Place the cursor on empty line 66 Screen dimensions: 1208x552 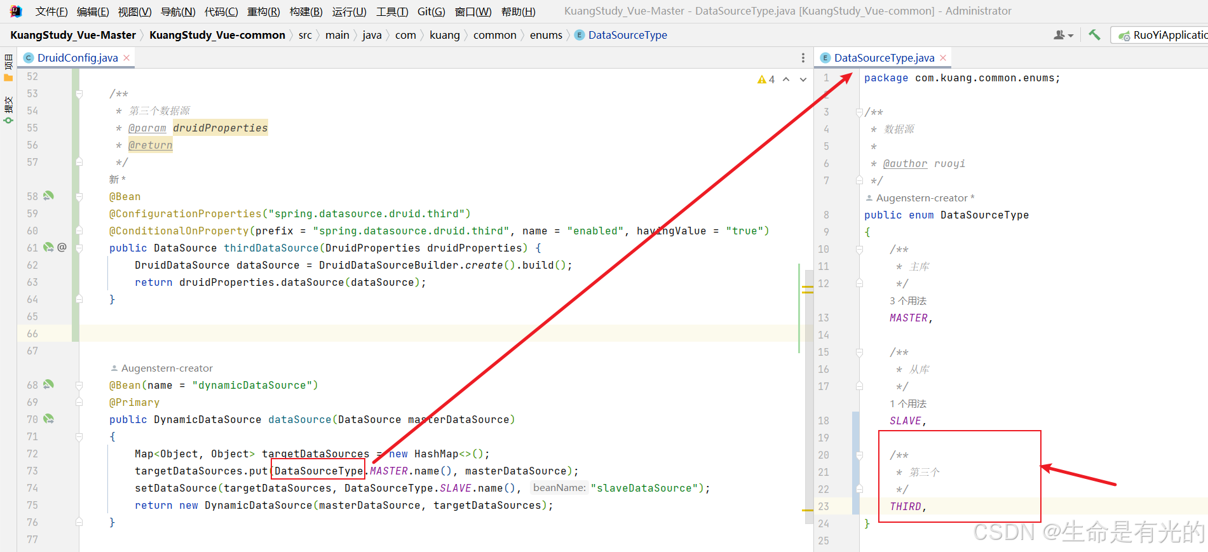(438, 333)
